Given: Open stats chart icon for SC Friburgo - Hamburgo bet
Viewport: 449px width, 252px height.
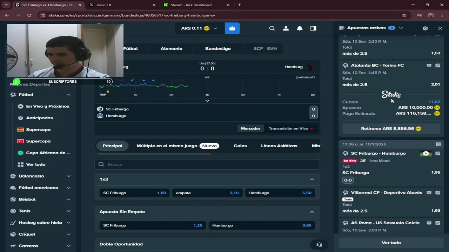Looking at the screenshot, I should pos(438,153).
